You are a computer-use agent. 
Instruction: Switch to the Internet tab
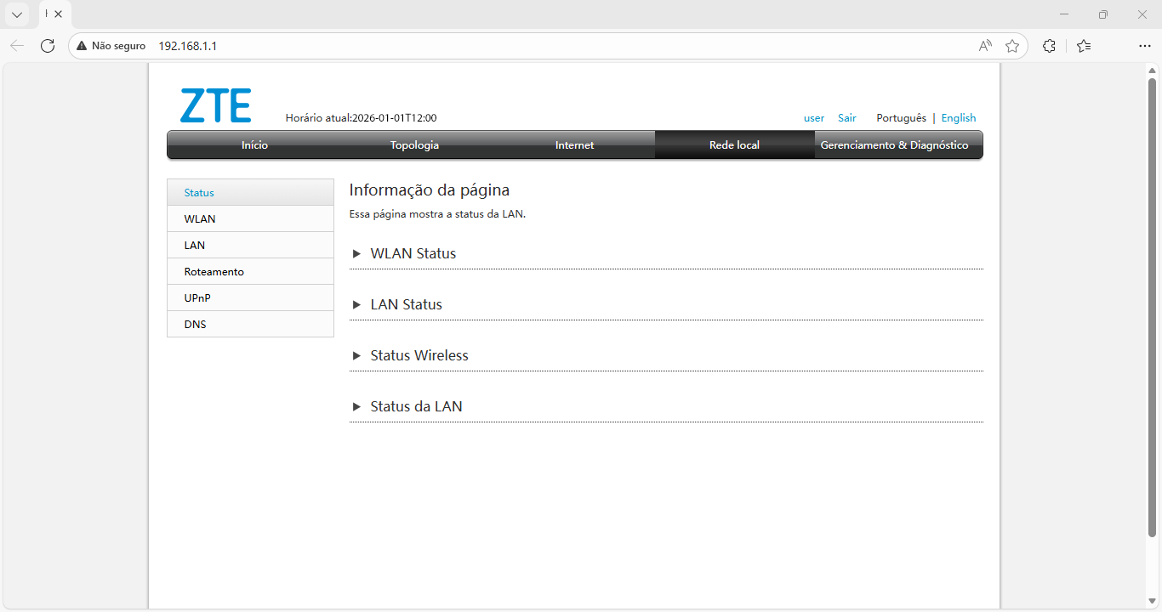pos(574,144)
